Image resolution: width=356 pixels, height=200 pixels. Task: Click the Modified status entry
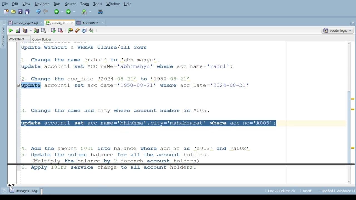pyautogui.click(x=327, y=191)
